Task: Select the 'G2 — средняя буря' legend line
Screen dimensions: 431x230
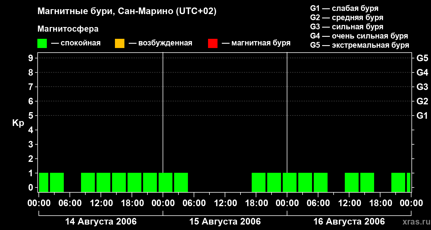Action: click(347, 18)
